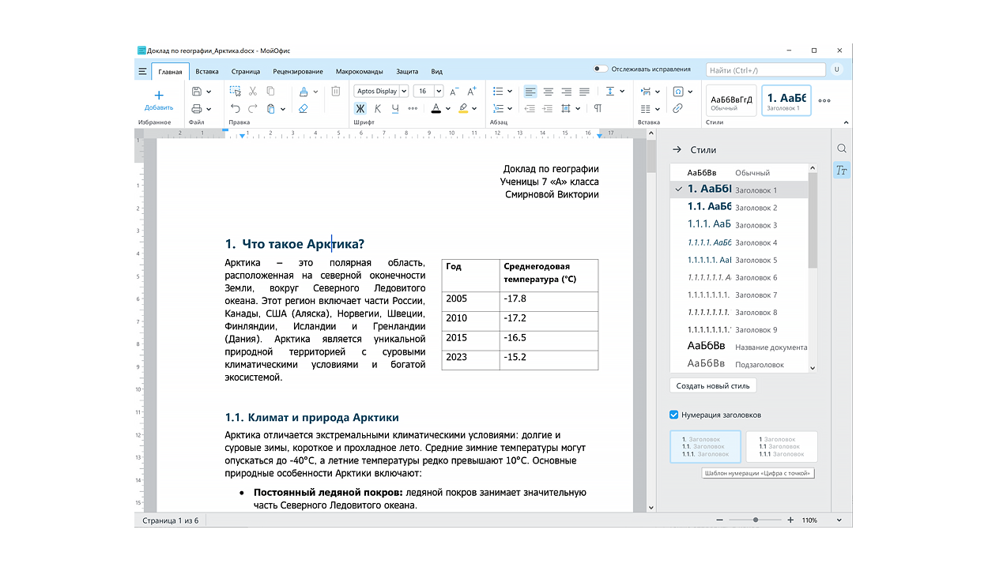Open the hamburger main menu
The image size is (988, 567).
[142, 72]
